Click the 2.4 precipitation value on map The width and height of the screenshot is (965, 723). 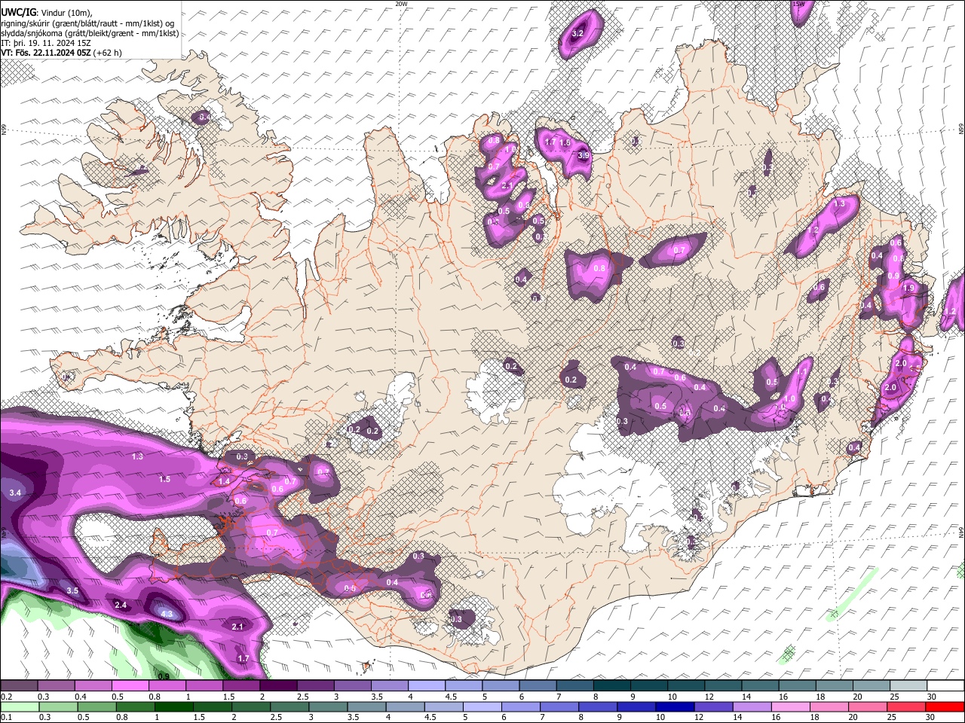[x=121, y=605]
